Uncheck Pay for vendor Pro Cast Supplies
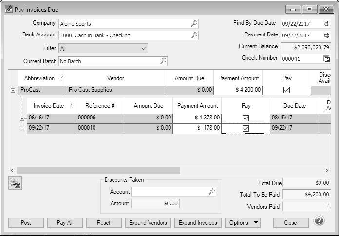 (286, 90)
